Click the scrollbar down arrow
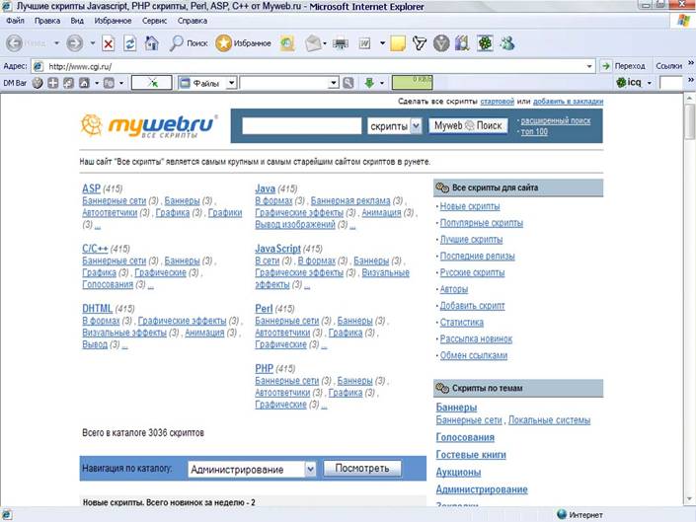Screen dimensions: 696x522 coord(689,499)
